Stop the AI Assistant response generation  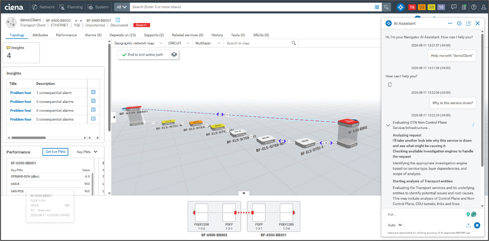[x=477, y=225]
